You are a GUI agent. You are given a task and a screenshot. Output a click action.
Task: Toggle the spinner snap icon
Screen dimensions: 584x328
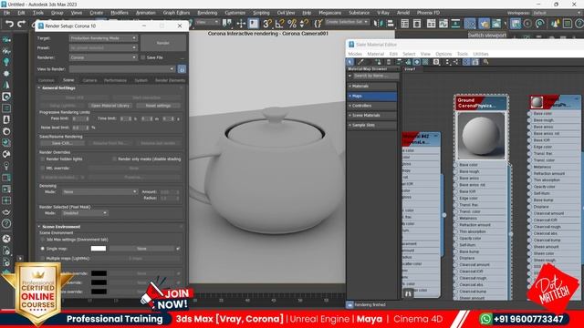tap(304, 24)
